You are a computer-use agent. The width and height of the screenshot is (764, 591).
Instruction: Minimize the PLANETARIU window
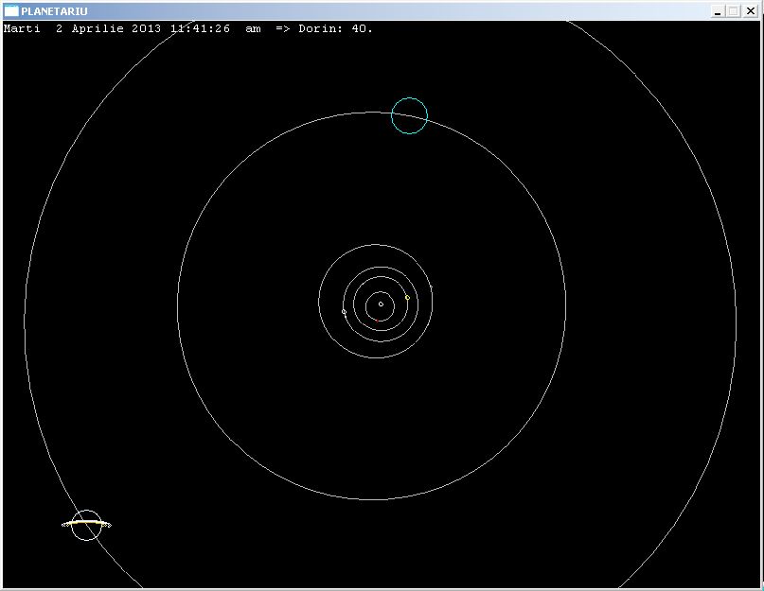[718, 10]
